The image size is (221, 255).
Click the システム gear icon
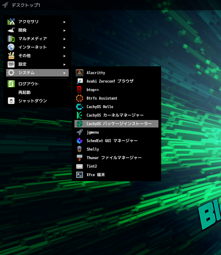point(11,73)
